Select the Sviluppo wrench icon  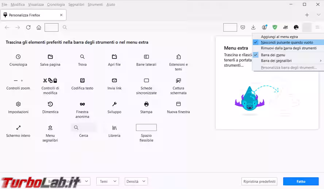click(114, 104)
